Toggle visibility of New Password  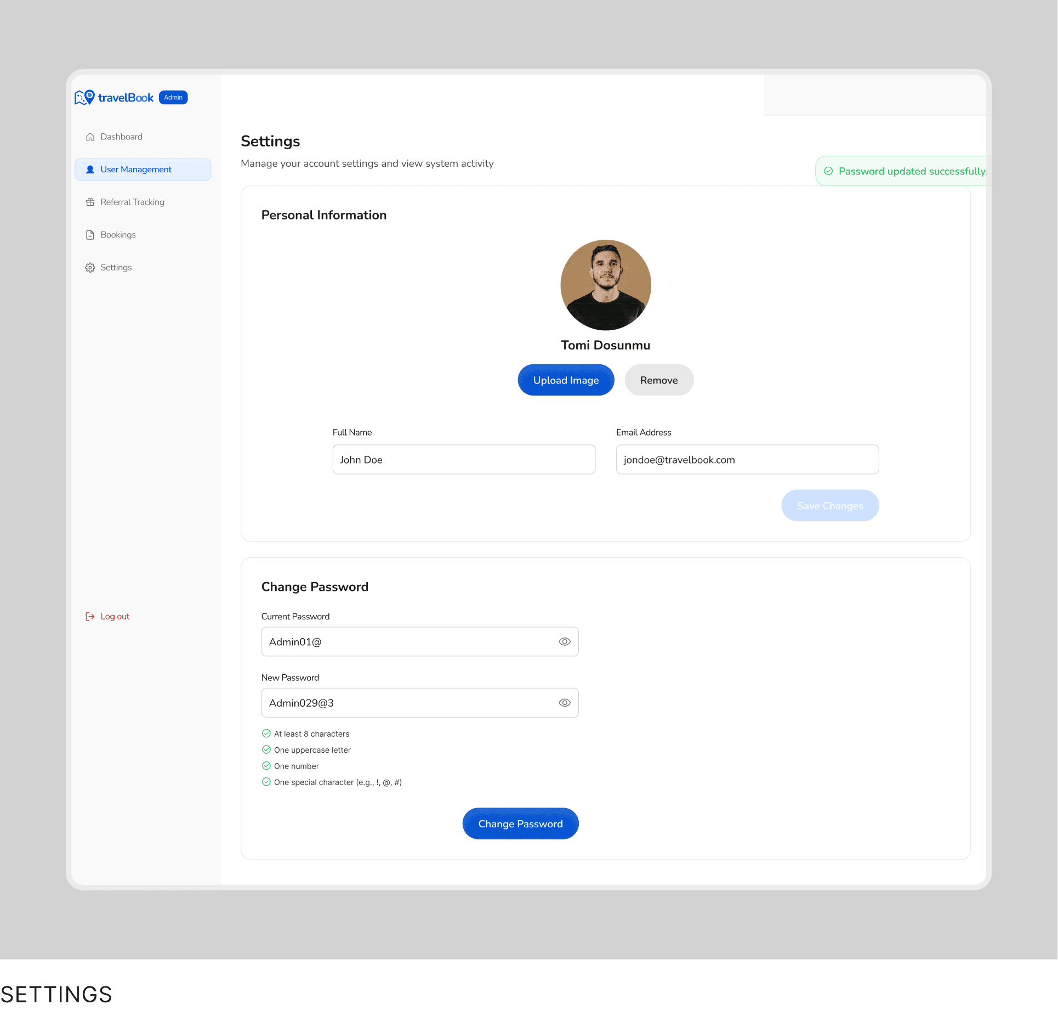pyautogui.click(x=564, y=703)
